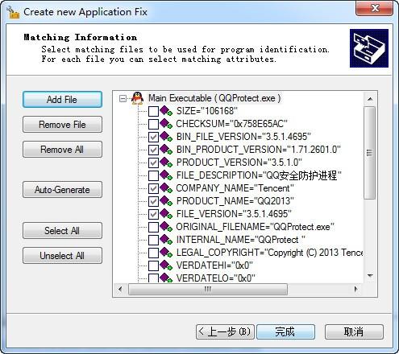Untick the FILE_VERSION checkbox

153,214
